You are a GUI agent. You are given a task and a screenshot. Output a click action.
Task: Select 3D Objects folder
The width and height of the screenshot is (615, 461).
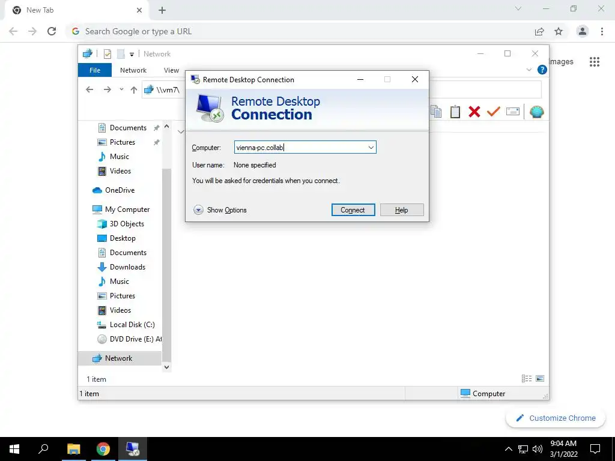pyautogui.click(x=127, y=224)
